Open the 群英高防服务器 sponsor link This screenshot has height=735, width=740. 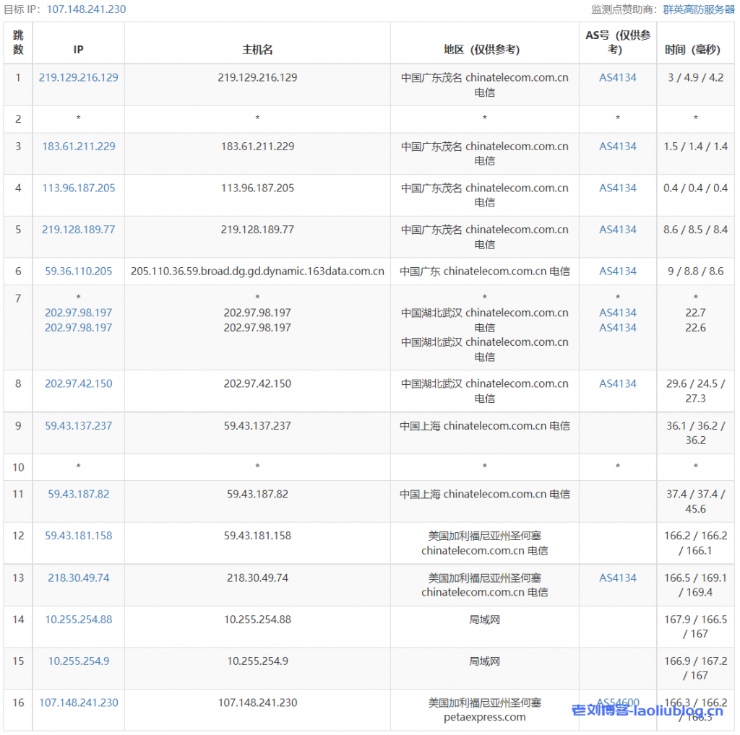coord(698,9)
